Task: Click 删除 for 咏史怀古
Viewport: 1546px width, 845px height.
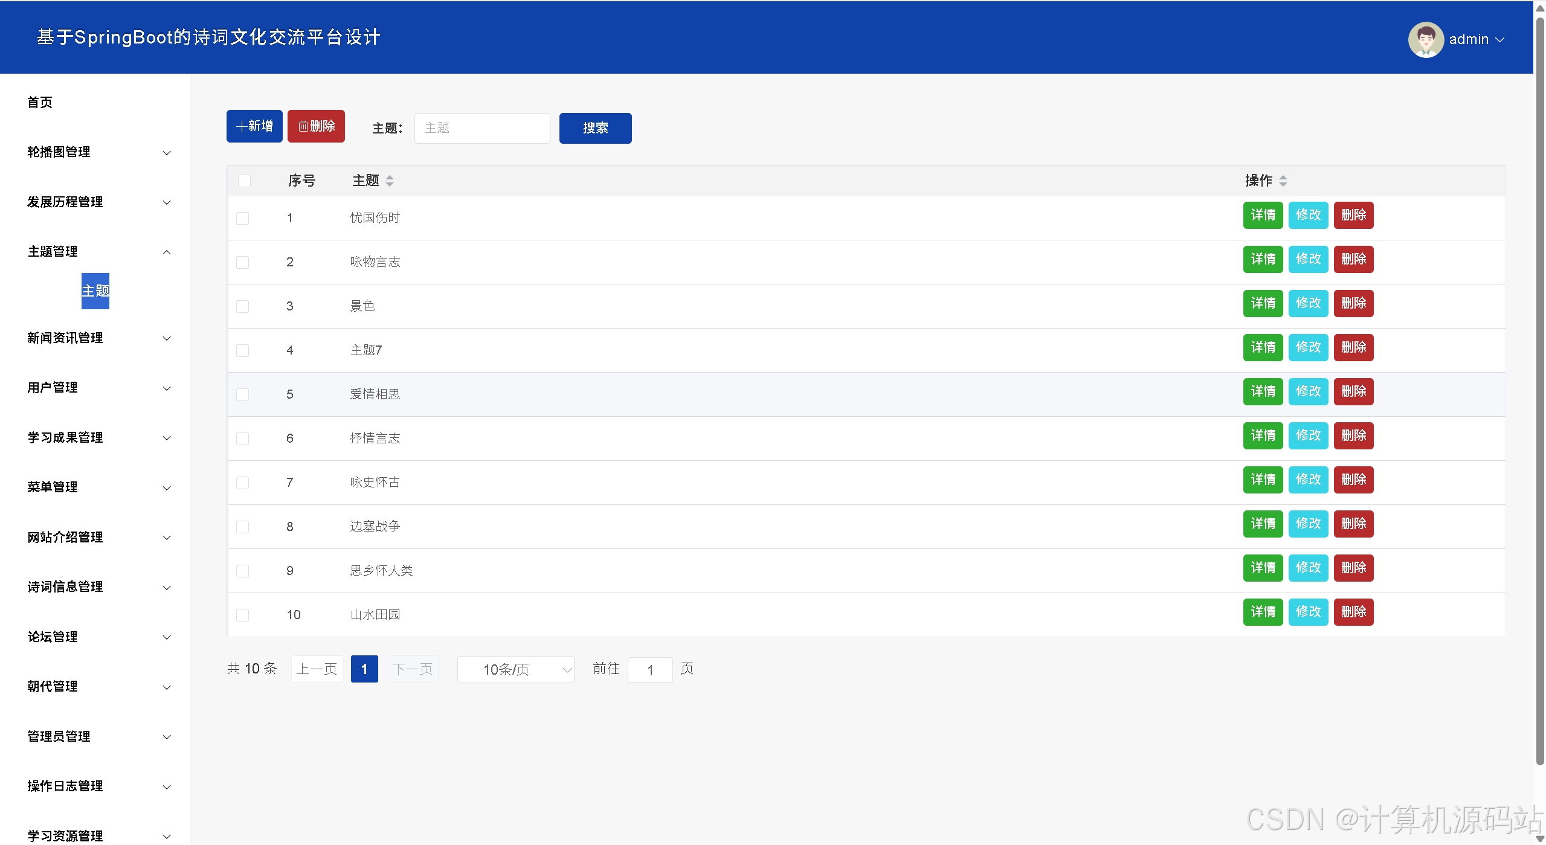Action: point(1354,480)
